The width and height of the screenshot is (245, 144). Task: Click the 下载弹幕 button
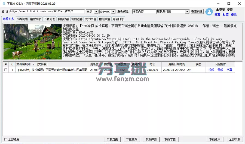point(151,139)
